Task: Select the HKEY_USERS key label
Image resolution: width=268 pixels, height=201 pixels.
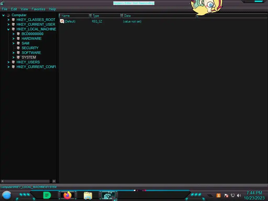Action: (x=28, y=62)
